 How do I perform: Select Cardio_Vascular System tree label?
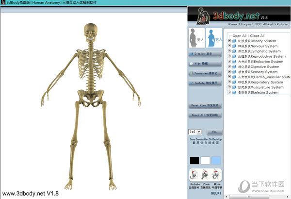pos(264,77)
